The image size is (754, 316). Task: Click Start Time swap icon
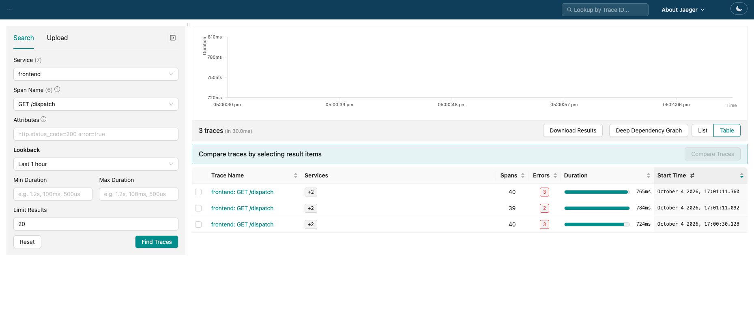pos(692,175)
